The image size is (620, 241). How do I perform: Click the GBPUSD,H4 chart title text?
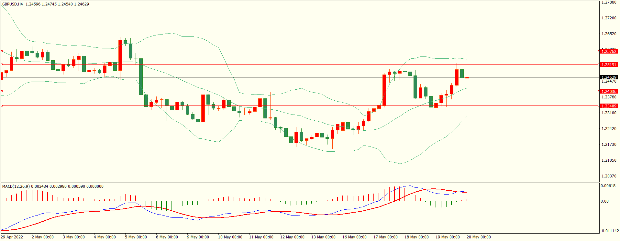[13, 4]
